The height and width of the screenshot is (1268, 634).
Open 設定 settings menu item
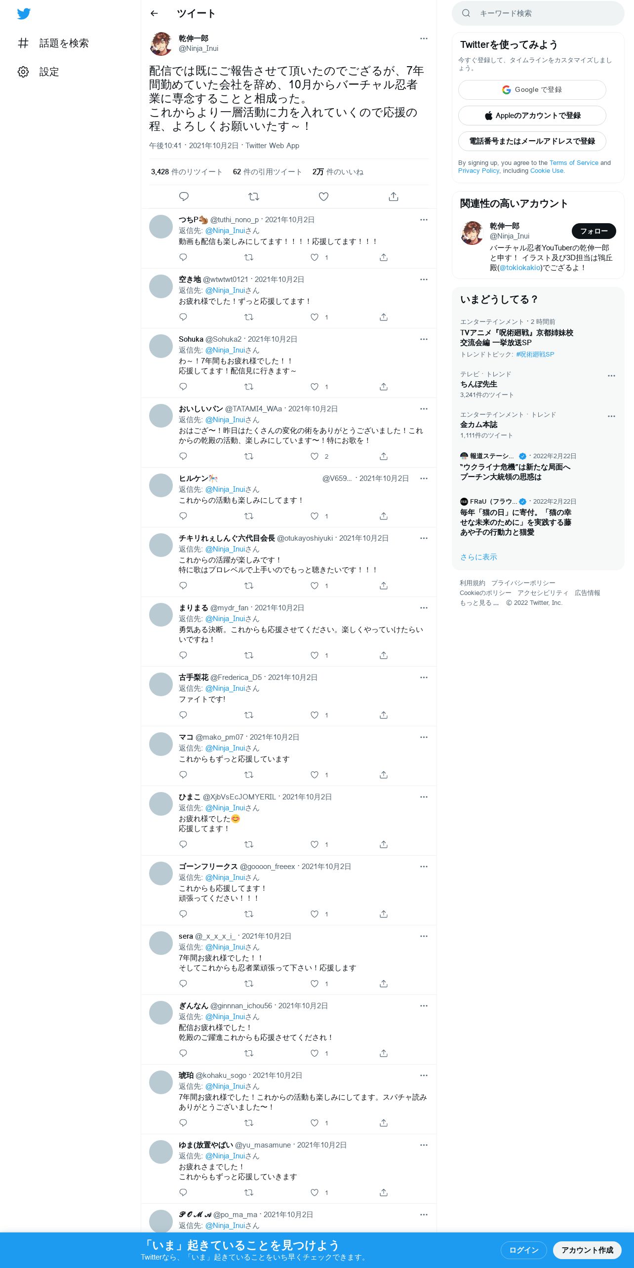pos(39,72)
